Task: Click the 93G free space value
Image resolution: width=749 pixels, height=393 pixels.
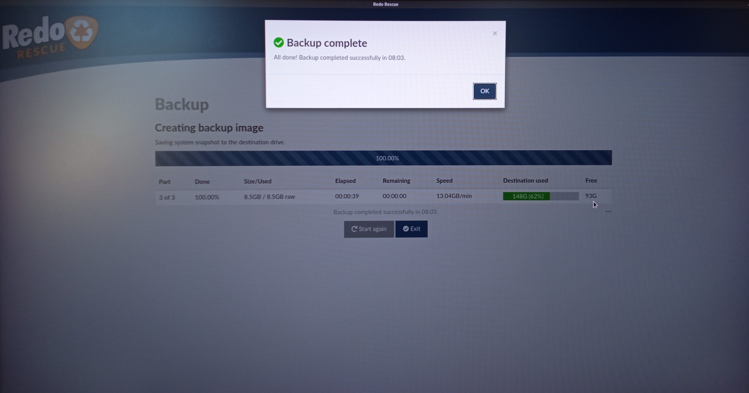Action: pyautogui.click(x=590, y=196)
